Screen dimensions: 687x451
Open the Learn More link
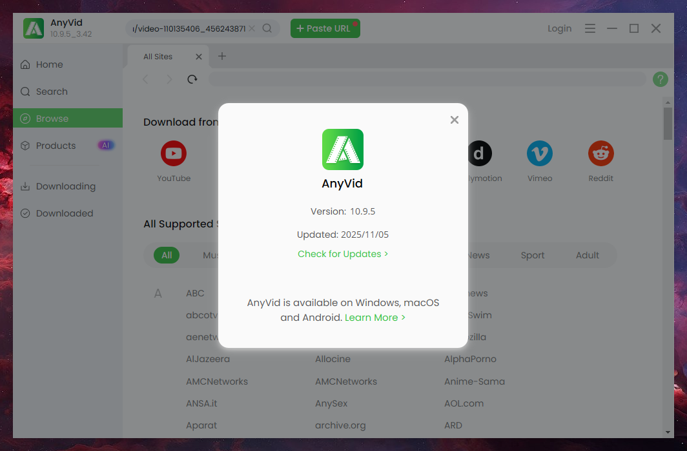click(x=375, y=318)
